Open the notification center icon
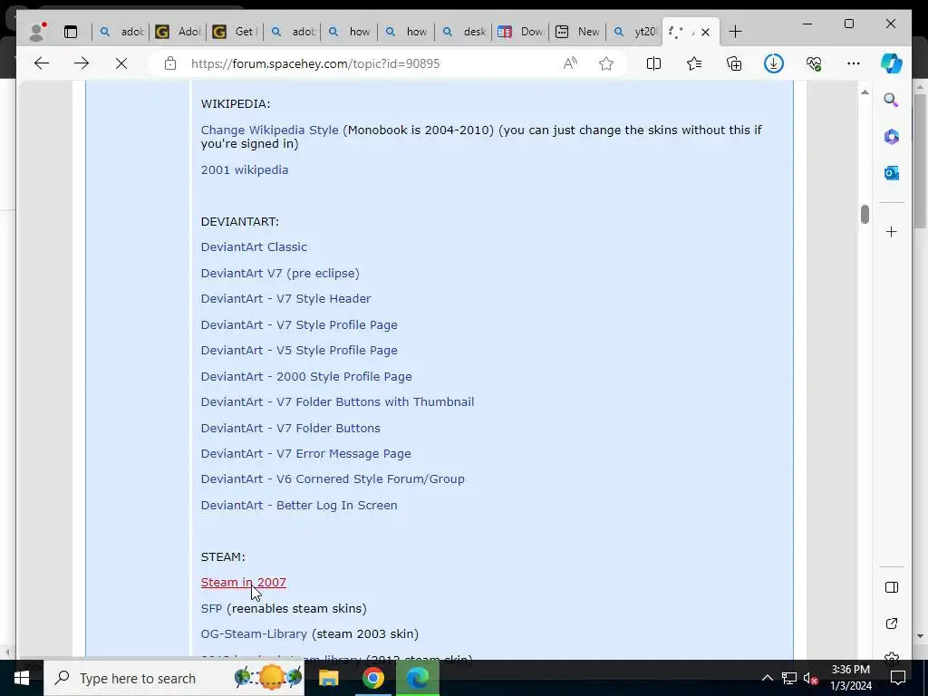Screen dimensions: 928x696 pos(898,678)
